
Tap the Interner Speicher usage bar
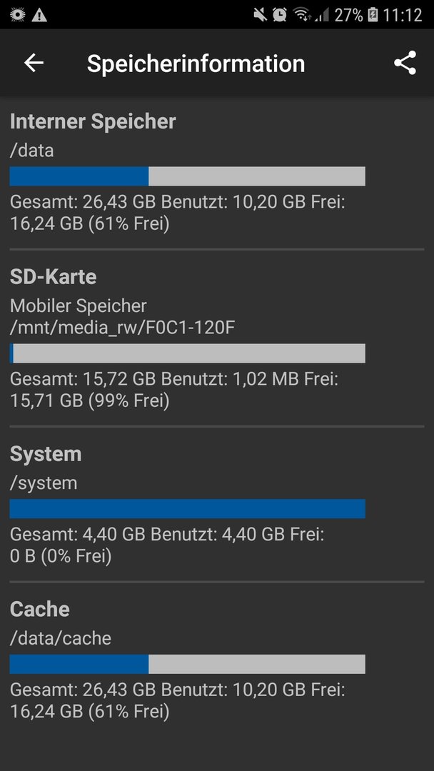click(187, 176)
